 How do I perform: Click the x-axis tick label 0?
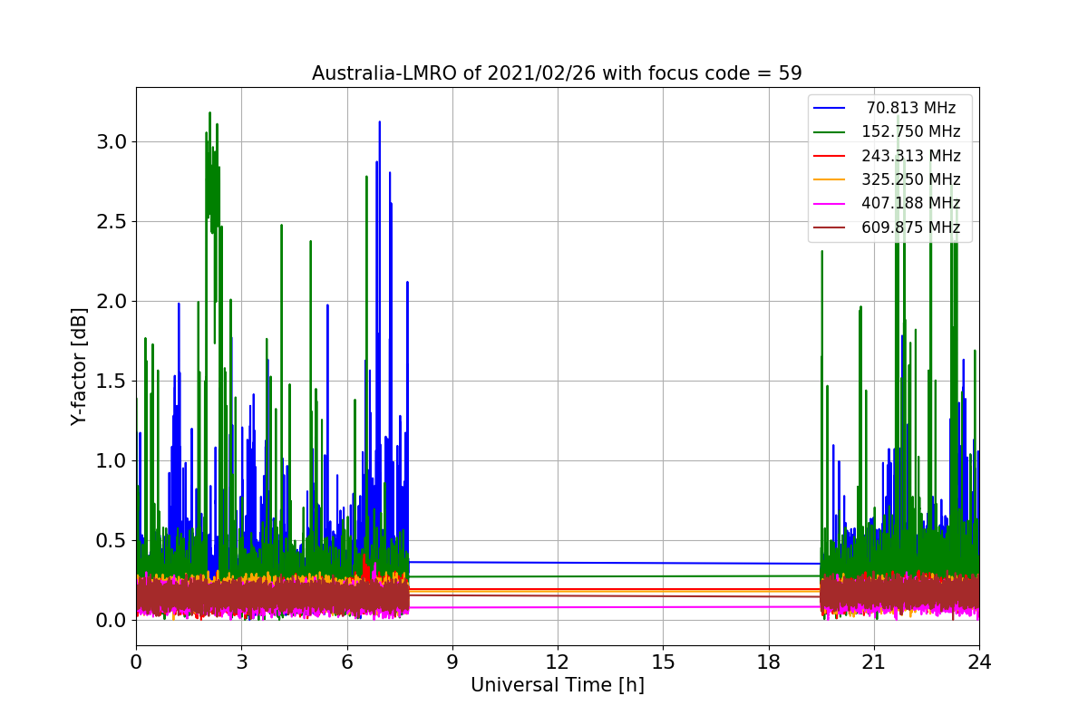(136, 662)
